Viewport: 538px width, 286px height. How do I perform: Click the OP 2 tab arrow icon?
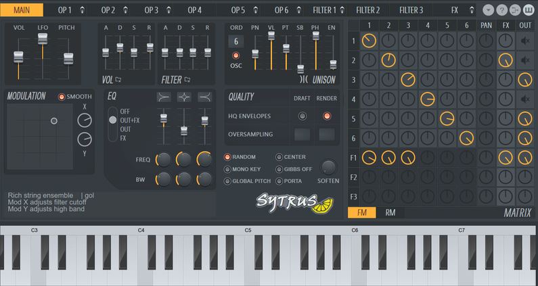pyautogui.click(x=126, y=10)
